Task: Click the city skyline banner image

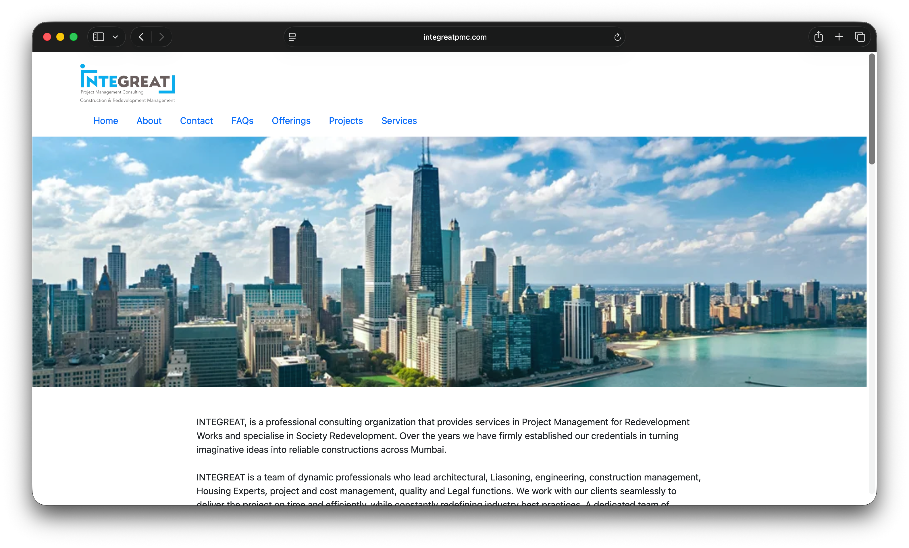Action: [x=449, y=262]
